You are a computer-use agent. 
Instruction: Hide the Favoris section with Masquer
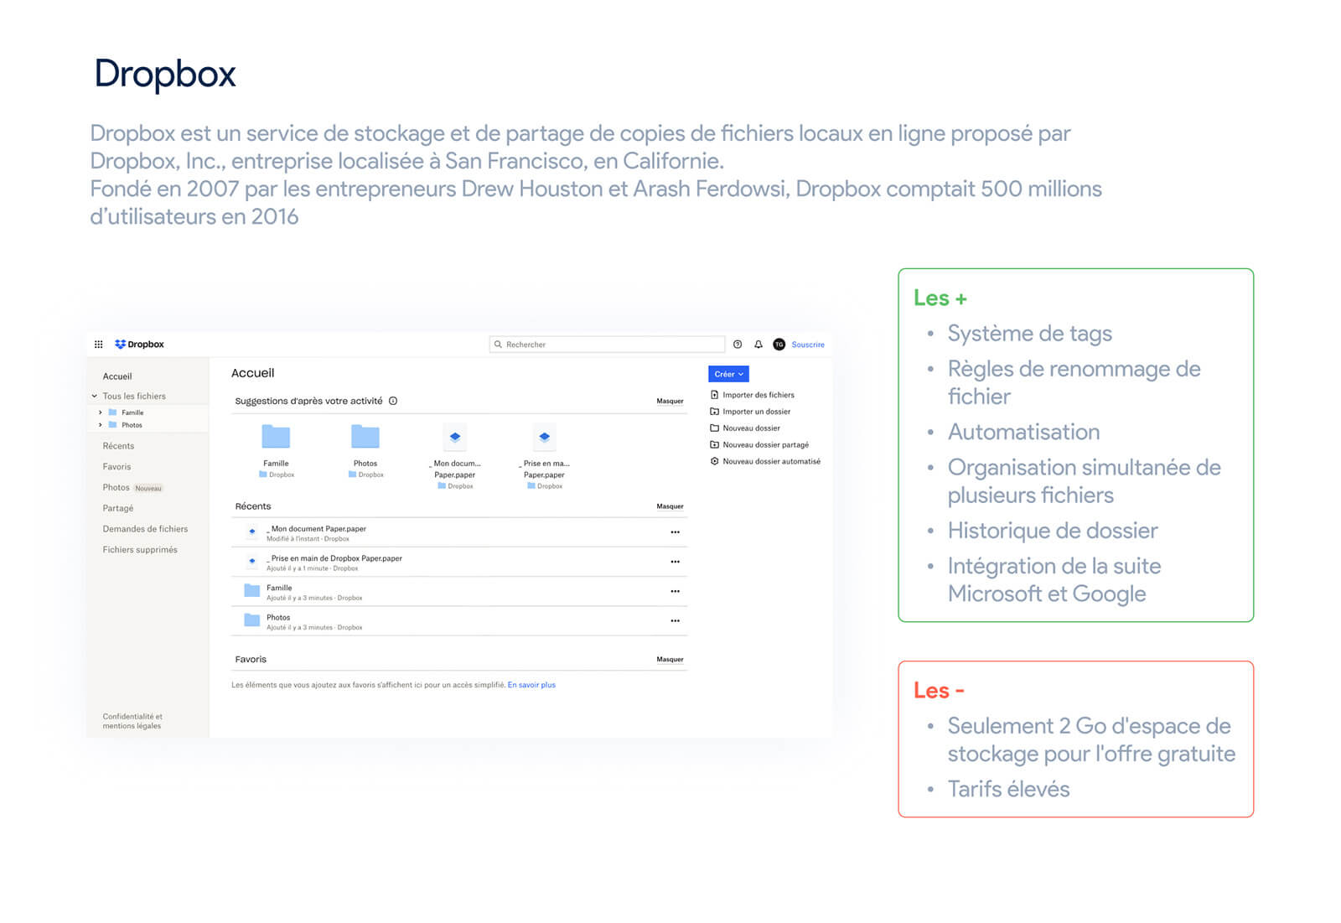click(x=670, y=660)
